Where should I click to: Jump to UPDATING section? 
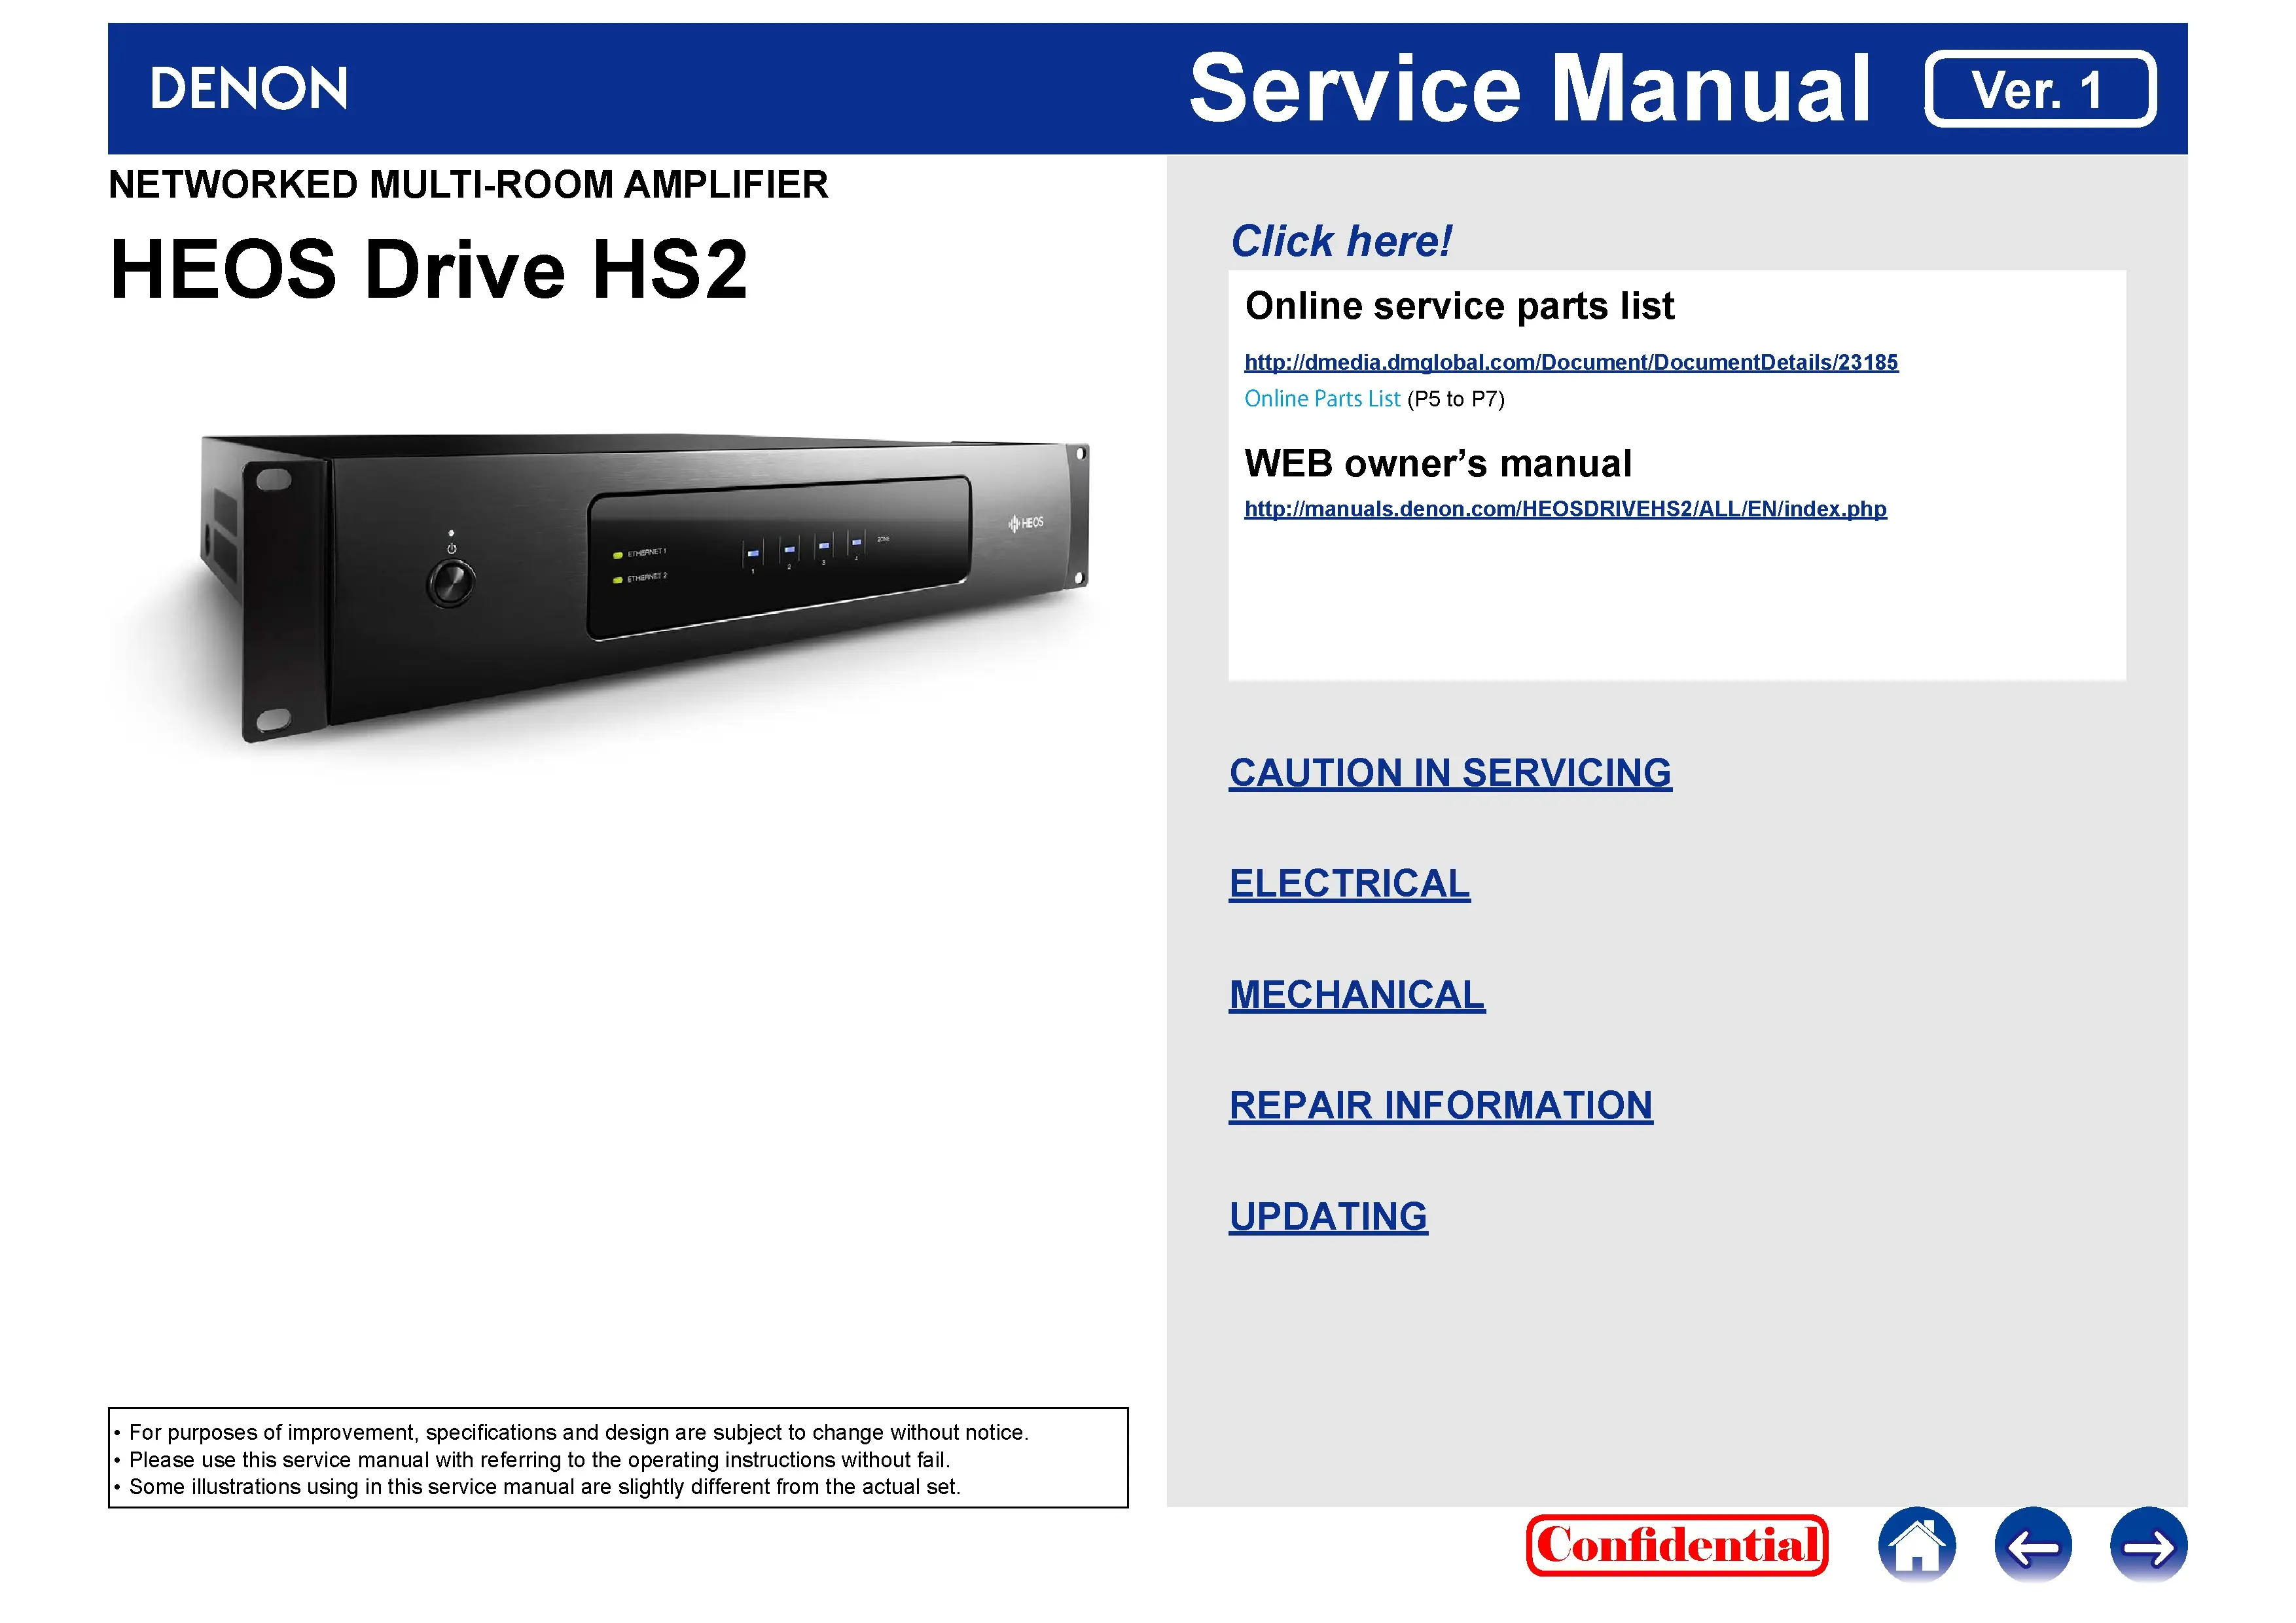click(1328, 1217)
